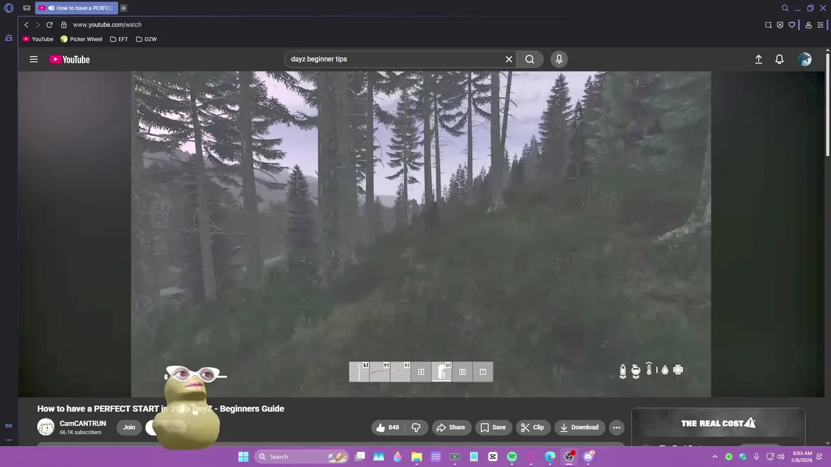Open the Opera main menu logo

9,8
